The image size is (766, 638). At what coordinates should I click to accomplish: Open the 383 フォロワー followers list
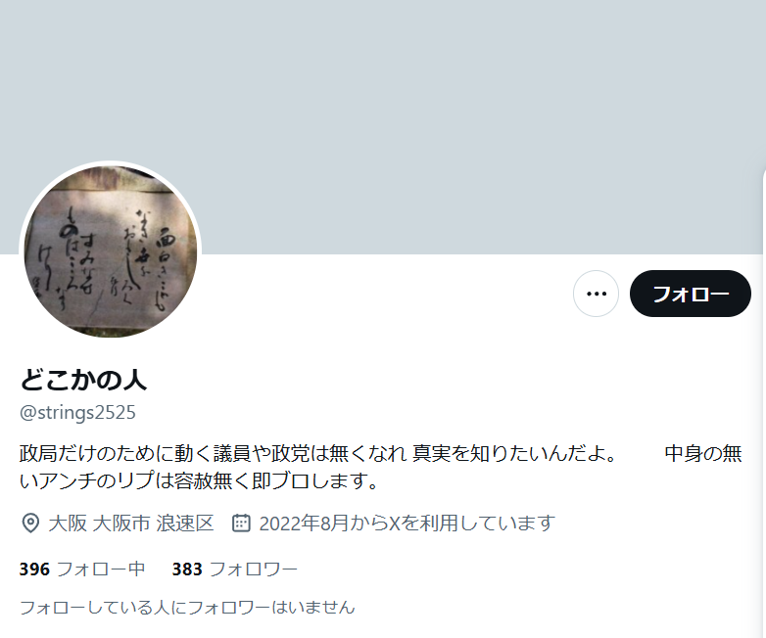(234, 570)
